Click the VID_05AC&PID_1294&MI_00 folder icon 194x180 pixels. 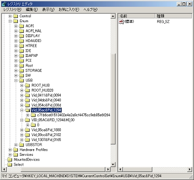point(28,120)
